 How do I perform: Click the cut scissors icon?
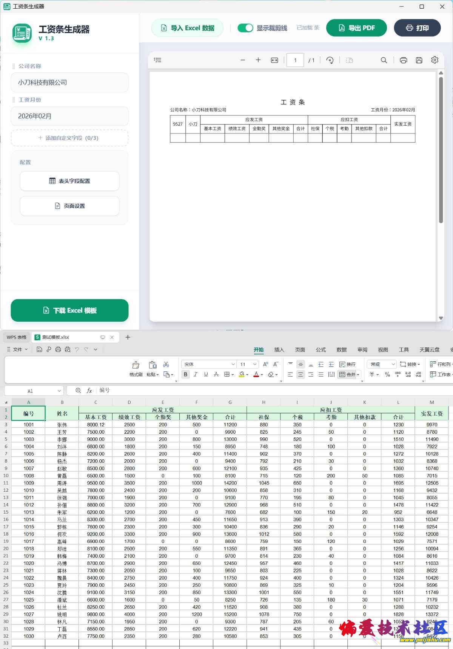click(166, 364)
